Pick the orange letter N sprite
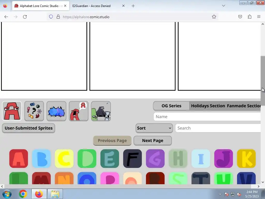Viewport: 265px width, 199px height. tap(64, 178)
